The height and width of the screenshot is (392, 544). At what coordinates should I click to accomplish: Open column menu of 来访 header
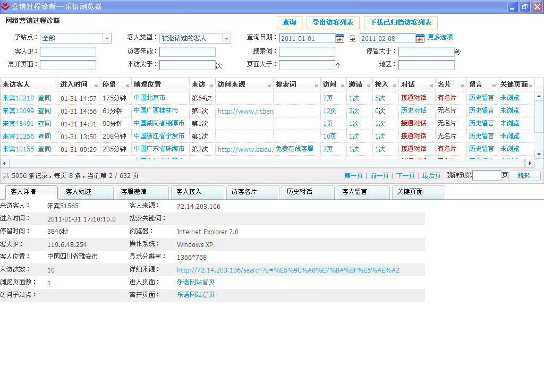[211, 85]
